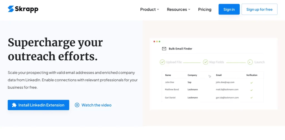Select the Matthew Bond name cell
This screenshot has height=140, width=285.
pos(172,89)
